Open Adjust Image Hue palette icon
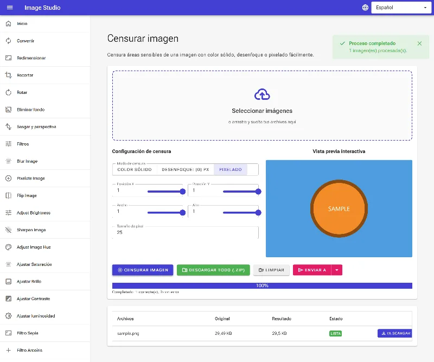The height and width of the screenshot is (362, 434). [x=9, y=247]
